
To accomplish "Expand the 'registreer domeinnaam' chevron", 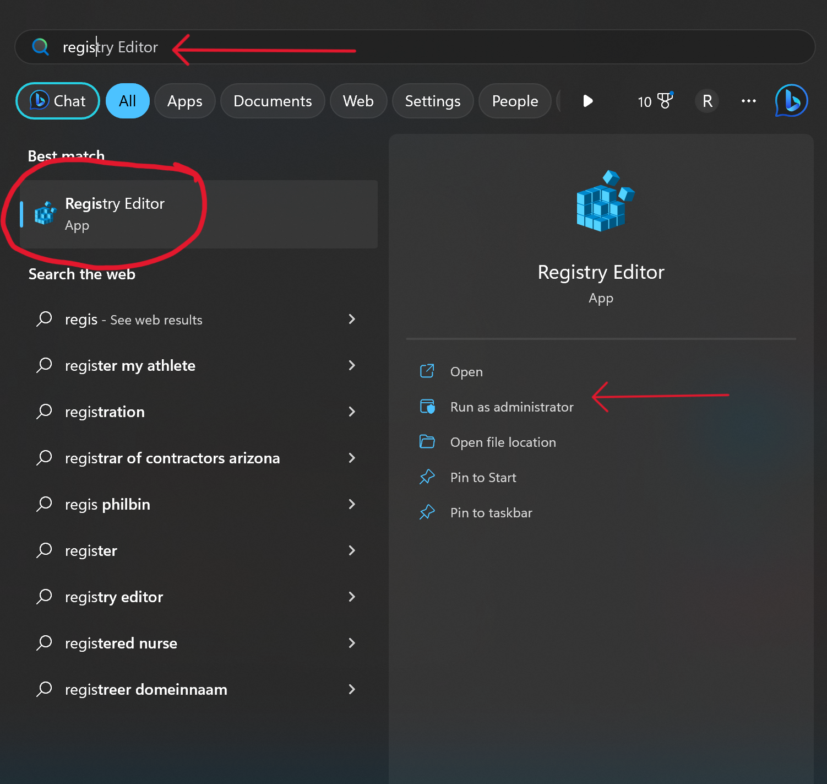I will click(352, 689).
